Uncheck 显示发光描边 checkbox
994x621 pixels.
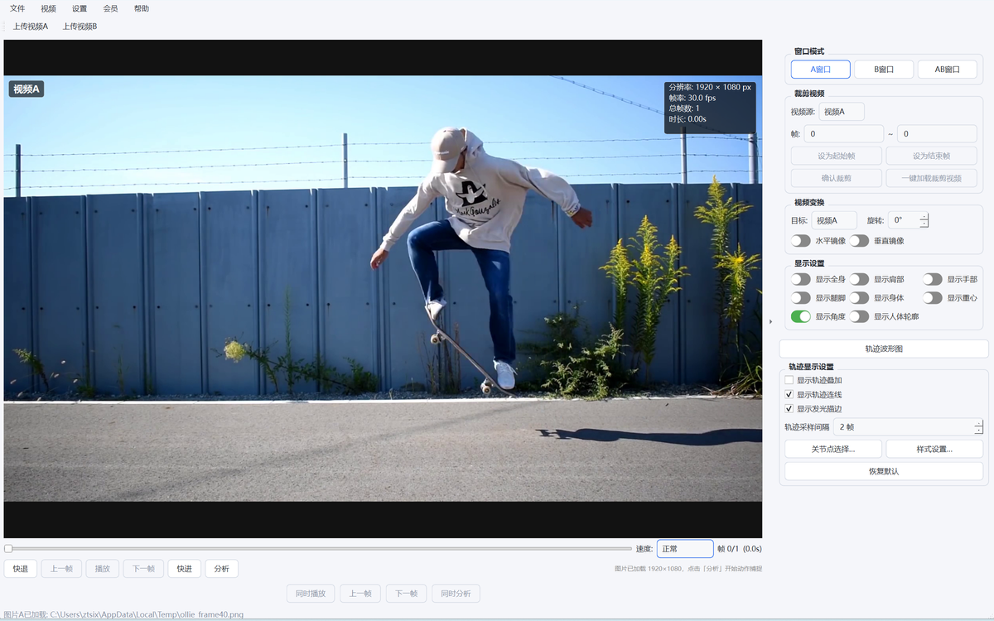[x=789, y=408]
